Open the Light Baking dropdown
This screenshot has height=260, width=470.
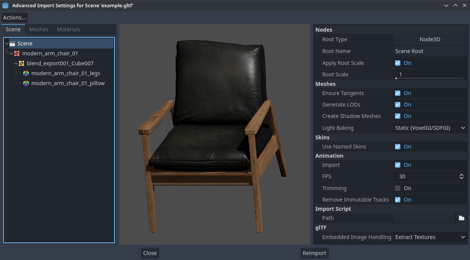coord(429,128)
